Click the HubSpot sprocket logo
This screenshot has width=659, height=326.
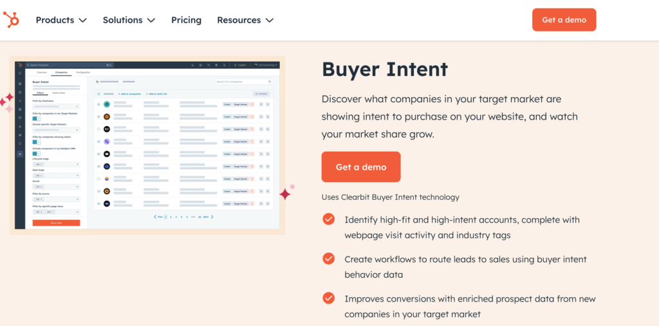(12, 20)
